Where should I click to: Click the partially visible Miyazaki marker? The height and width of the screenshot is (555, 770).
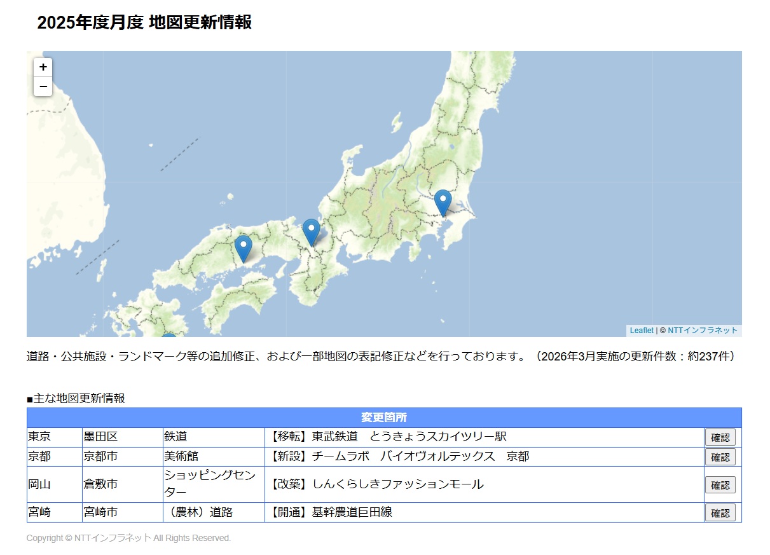click(168, 335)
